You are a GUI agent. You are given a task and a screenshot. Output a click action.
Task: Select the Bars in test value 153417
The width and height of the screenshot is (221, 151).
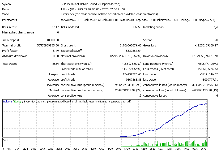tap(54, 27)
